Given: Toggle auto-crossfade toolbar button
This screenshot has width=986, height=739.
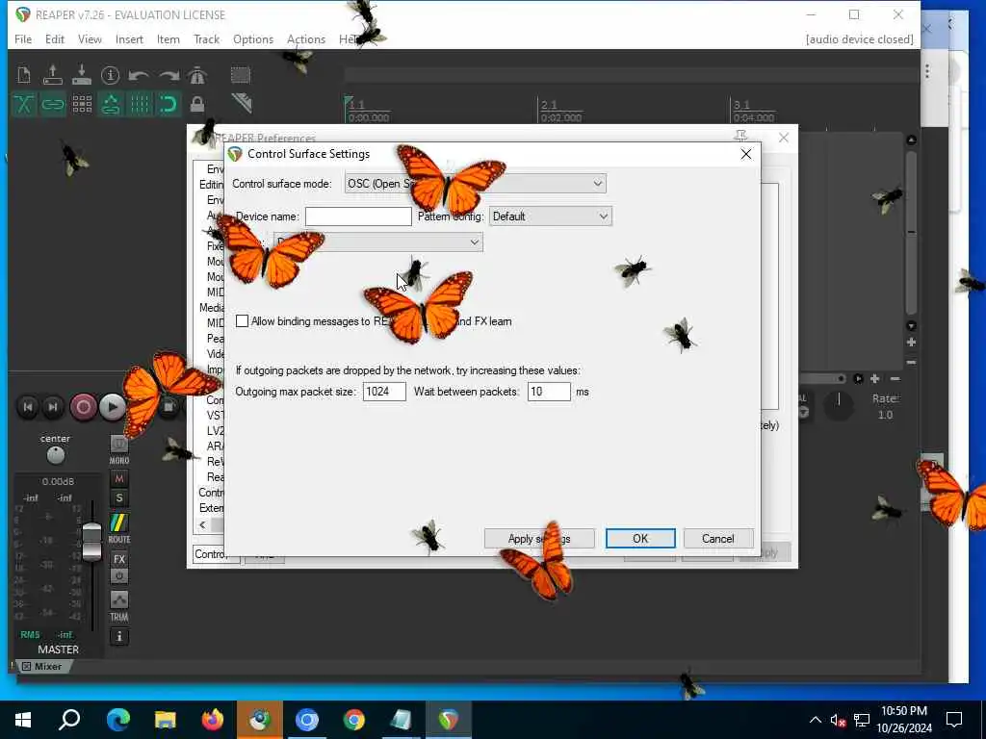Looking at the screenshot, I should (x=24, y=103).
